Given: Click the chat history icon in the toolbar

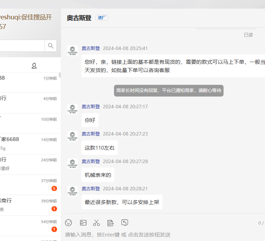Looking at the screenshot, I should pyautogui.click(x=125, y=223).
